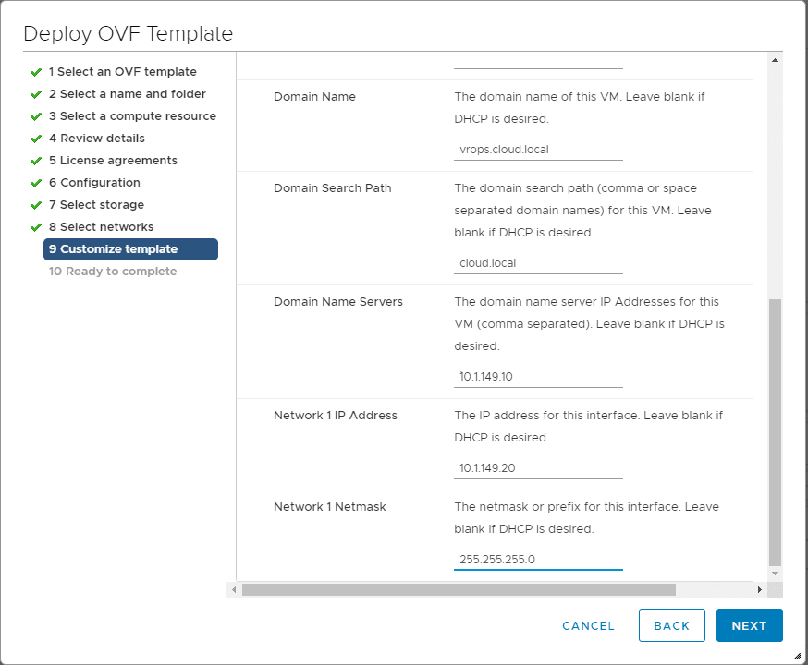Viewport: 808px width, 665px height.
Task: Open step 3 Select a compute resource
Action: [132, 116]
